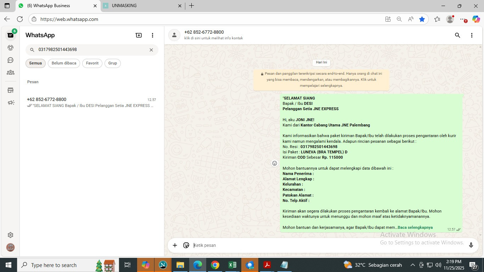Screen dimensions: 484x272
Task: Open the Edge tab actions menu
Action: 7,6
